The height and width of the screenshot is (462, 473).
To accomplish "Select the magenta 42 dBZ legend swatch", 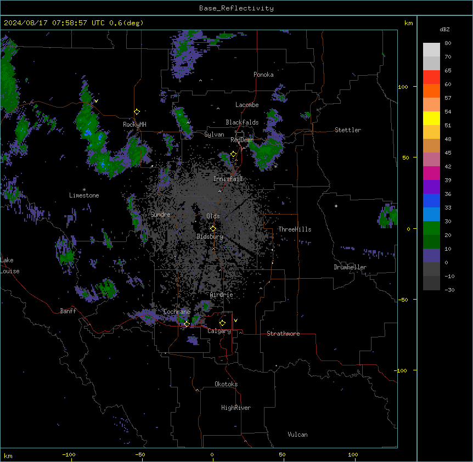I will 431,173.
